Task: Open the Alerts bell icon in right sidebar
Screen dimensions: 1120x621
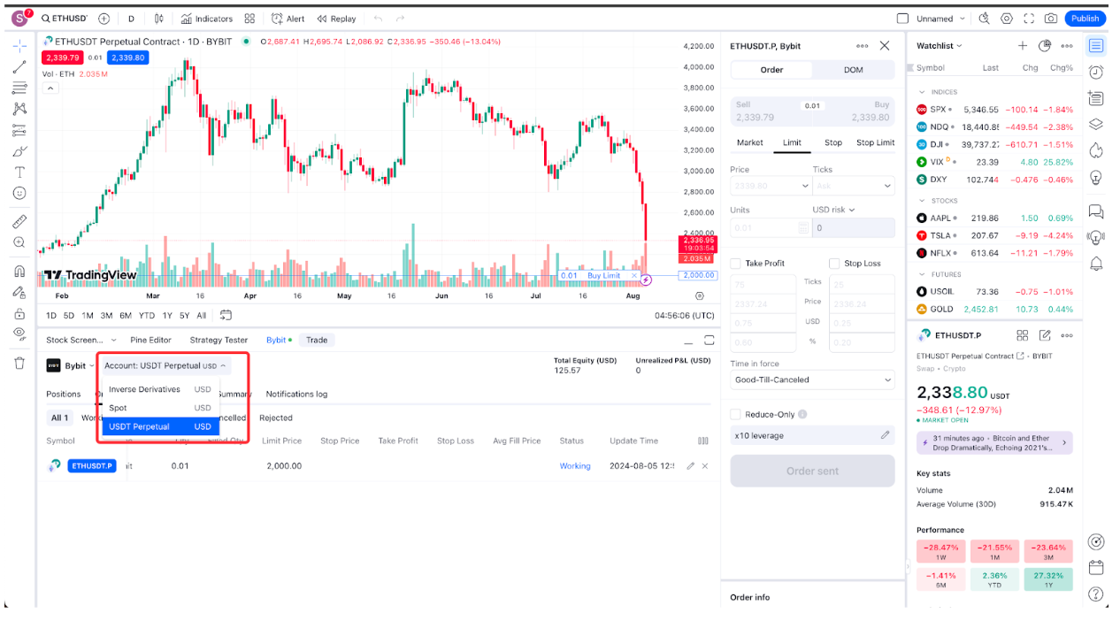Action: tap(1096, 264)
